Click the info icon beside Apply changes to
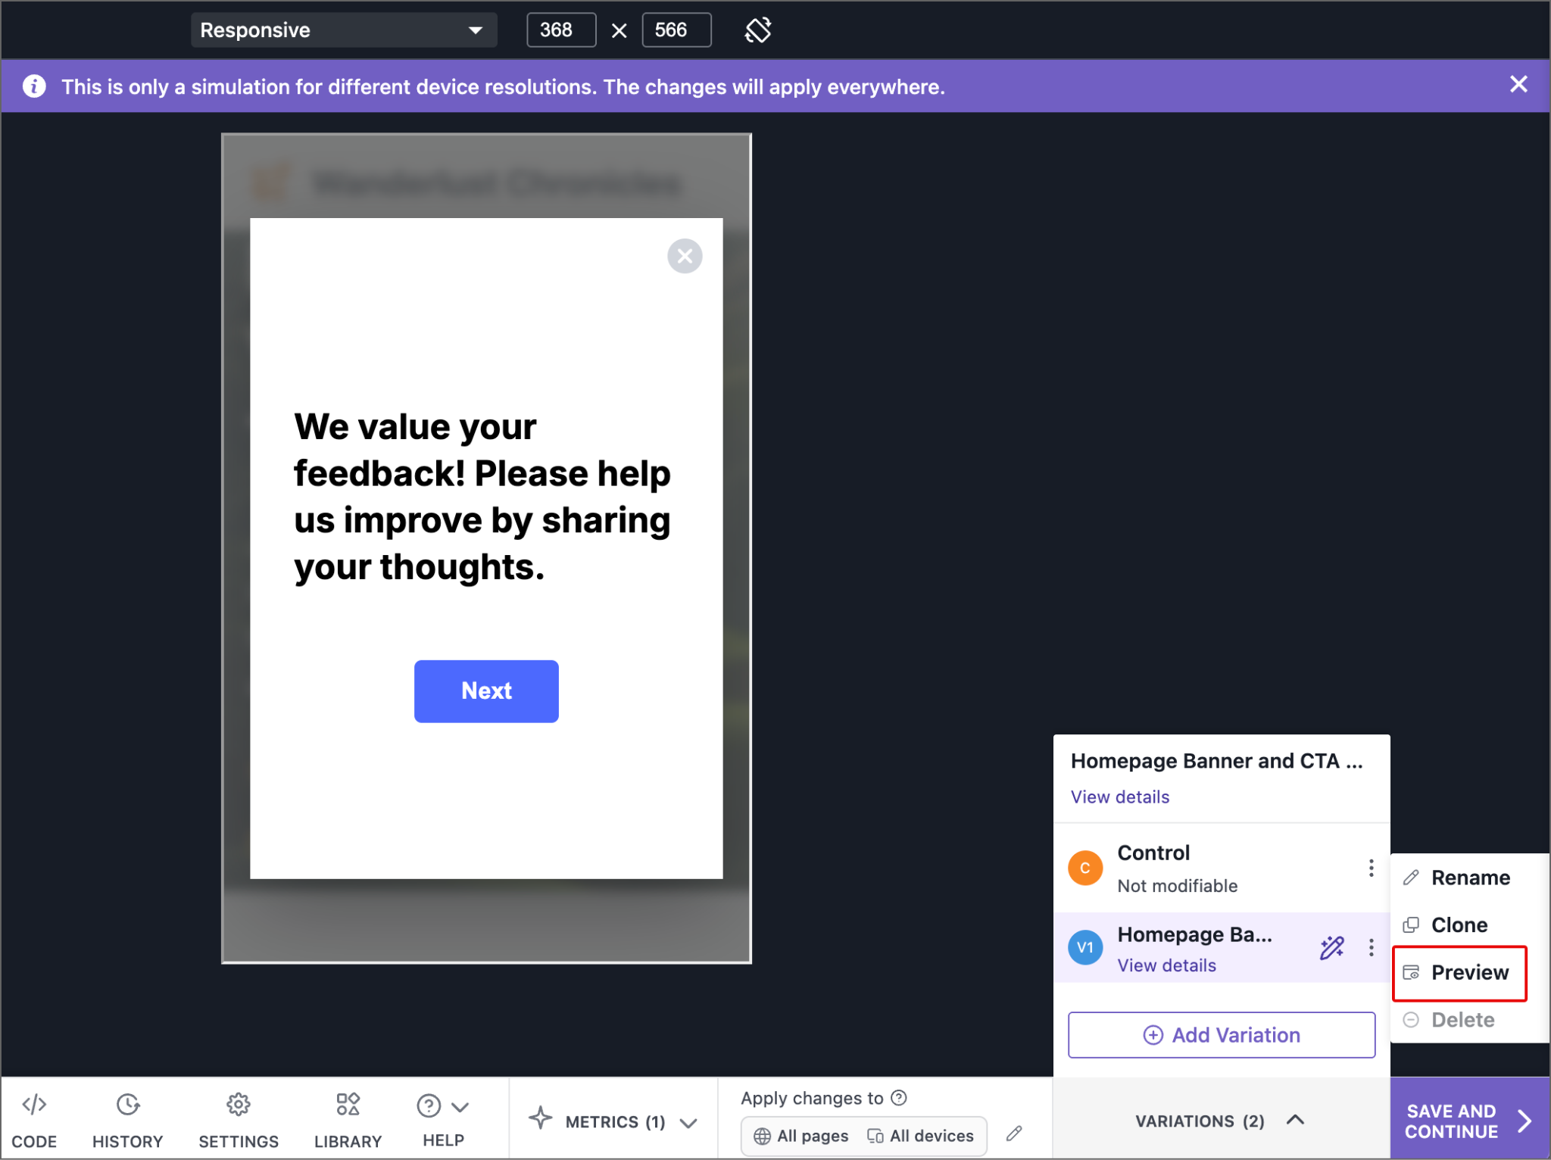This screenshot has height=1160, width=1551. pyautogui.click(x=899, y=1098)
